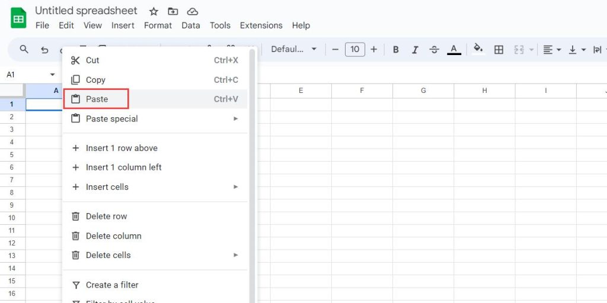The height and width of the screenshot is (303, 607).
Task: Open the View menu
Action: (x=92, y=25)
